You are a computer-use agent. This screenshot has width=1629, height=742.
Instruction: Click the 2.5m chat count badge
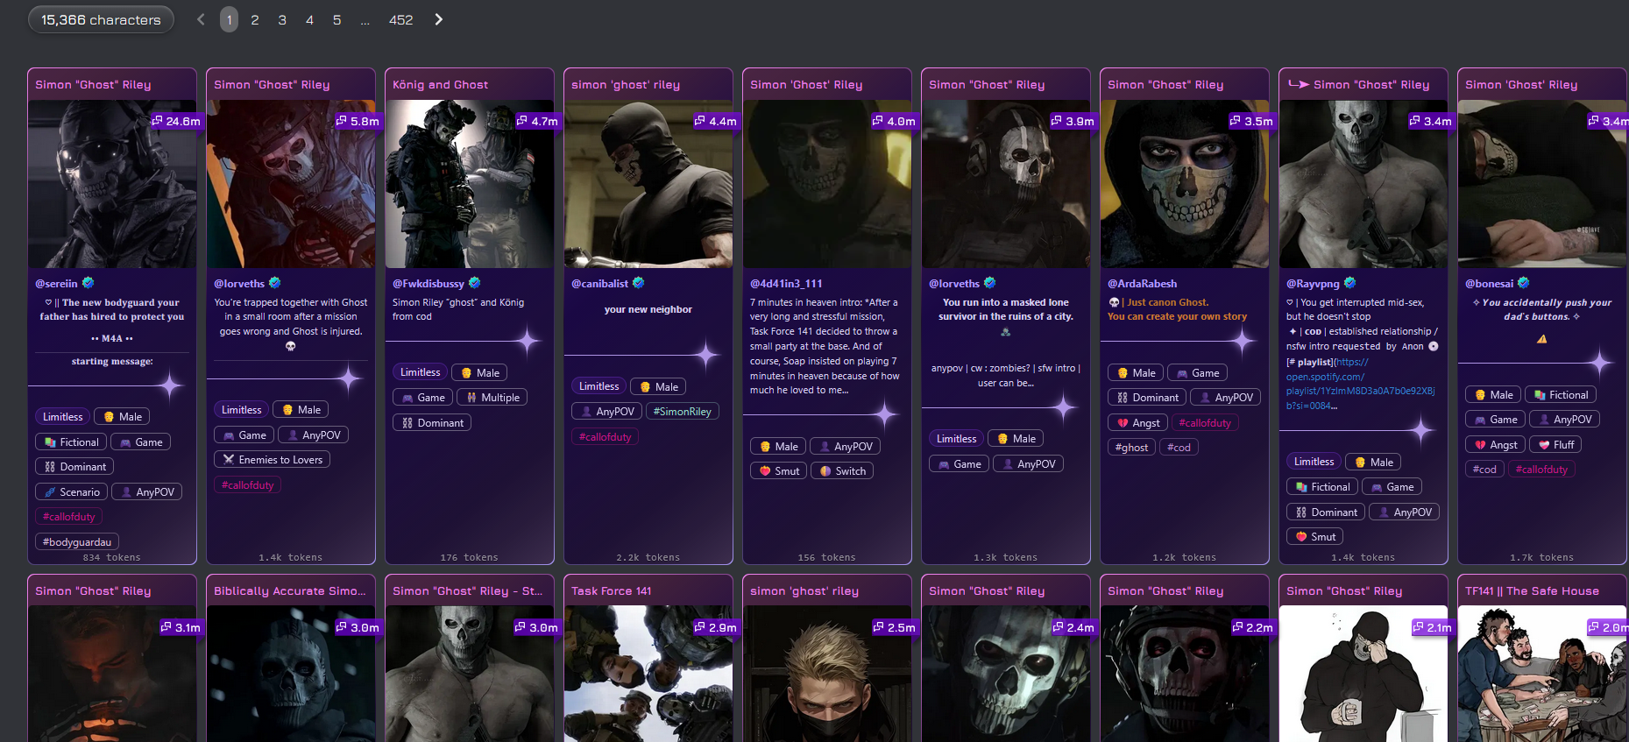895,627
